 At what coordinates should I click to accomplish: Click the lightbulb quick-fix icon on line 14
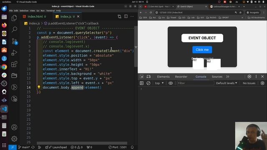click(x=39, y=87)
